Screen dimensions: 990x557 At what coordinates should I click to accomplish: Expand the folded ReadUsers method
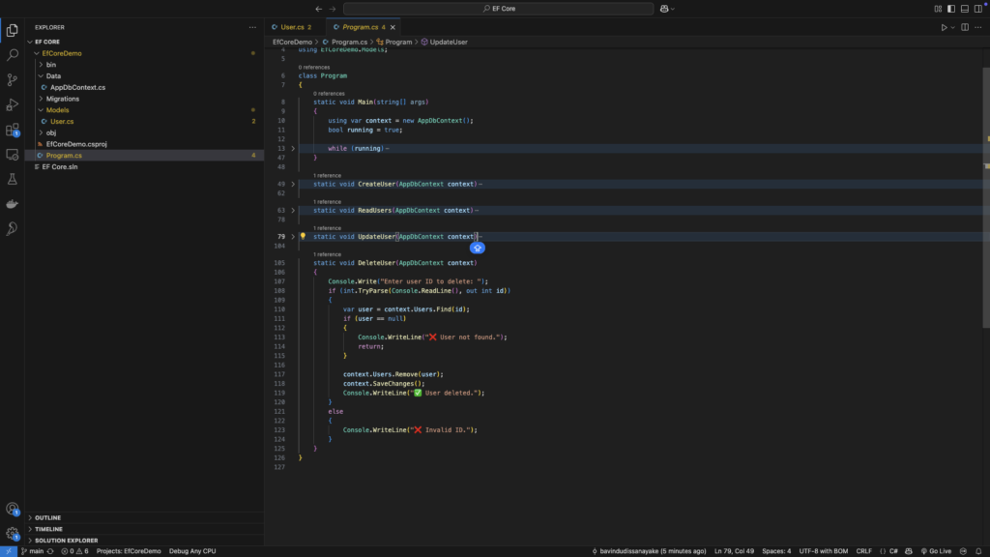point(293,210)
